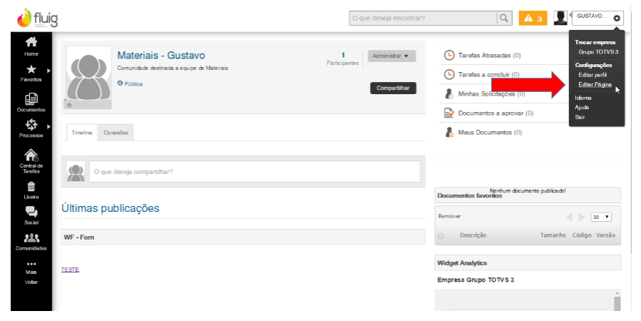Tick the select-all checkbox beside Descrição
641x321 pixels.
click(441, 235)
